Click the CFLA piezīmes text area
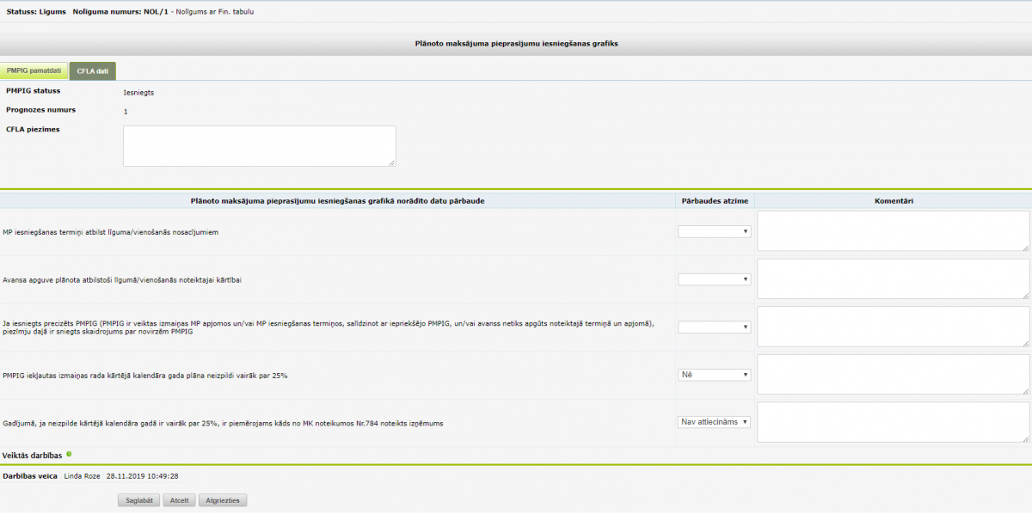1032x514 pixels. (259, 146)
